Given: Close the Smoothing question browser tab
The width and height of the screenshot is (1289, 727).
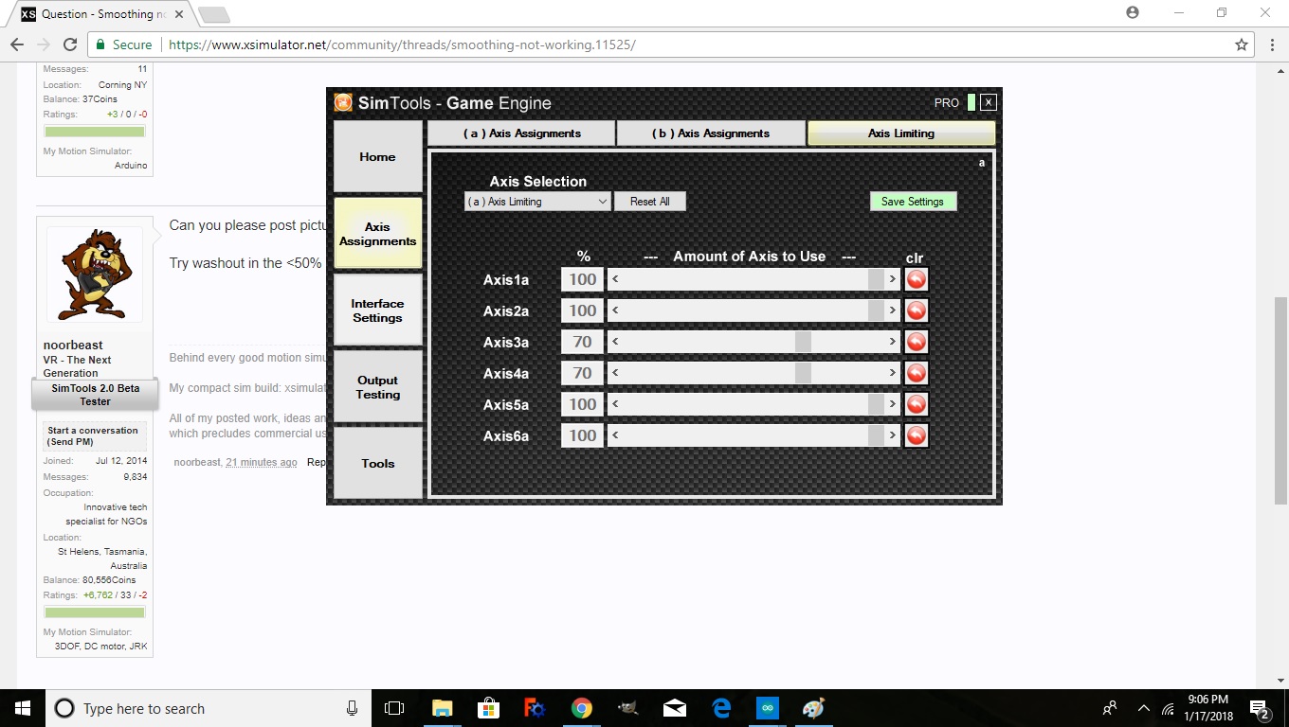Looking at the screenshot, I should pos(179,14).
